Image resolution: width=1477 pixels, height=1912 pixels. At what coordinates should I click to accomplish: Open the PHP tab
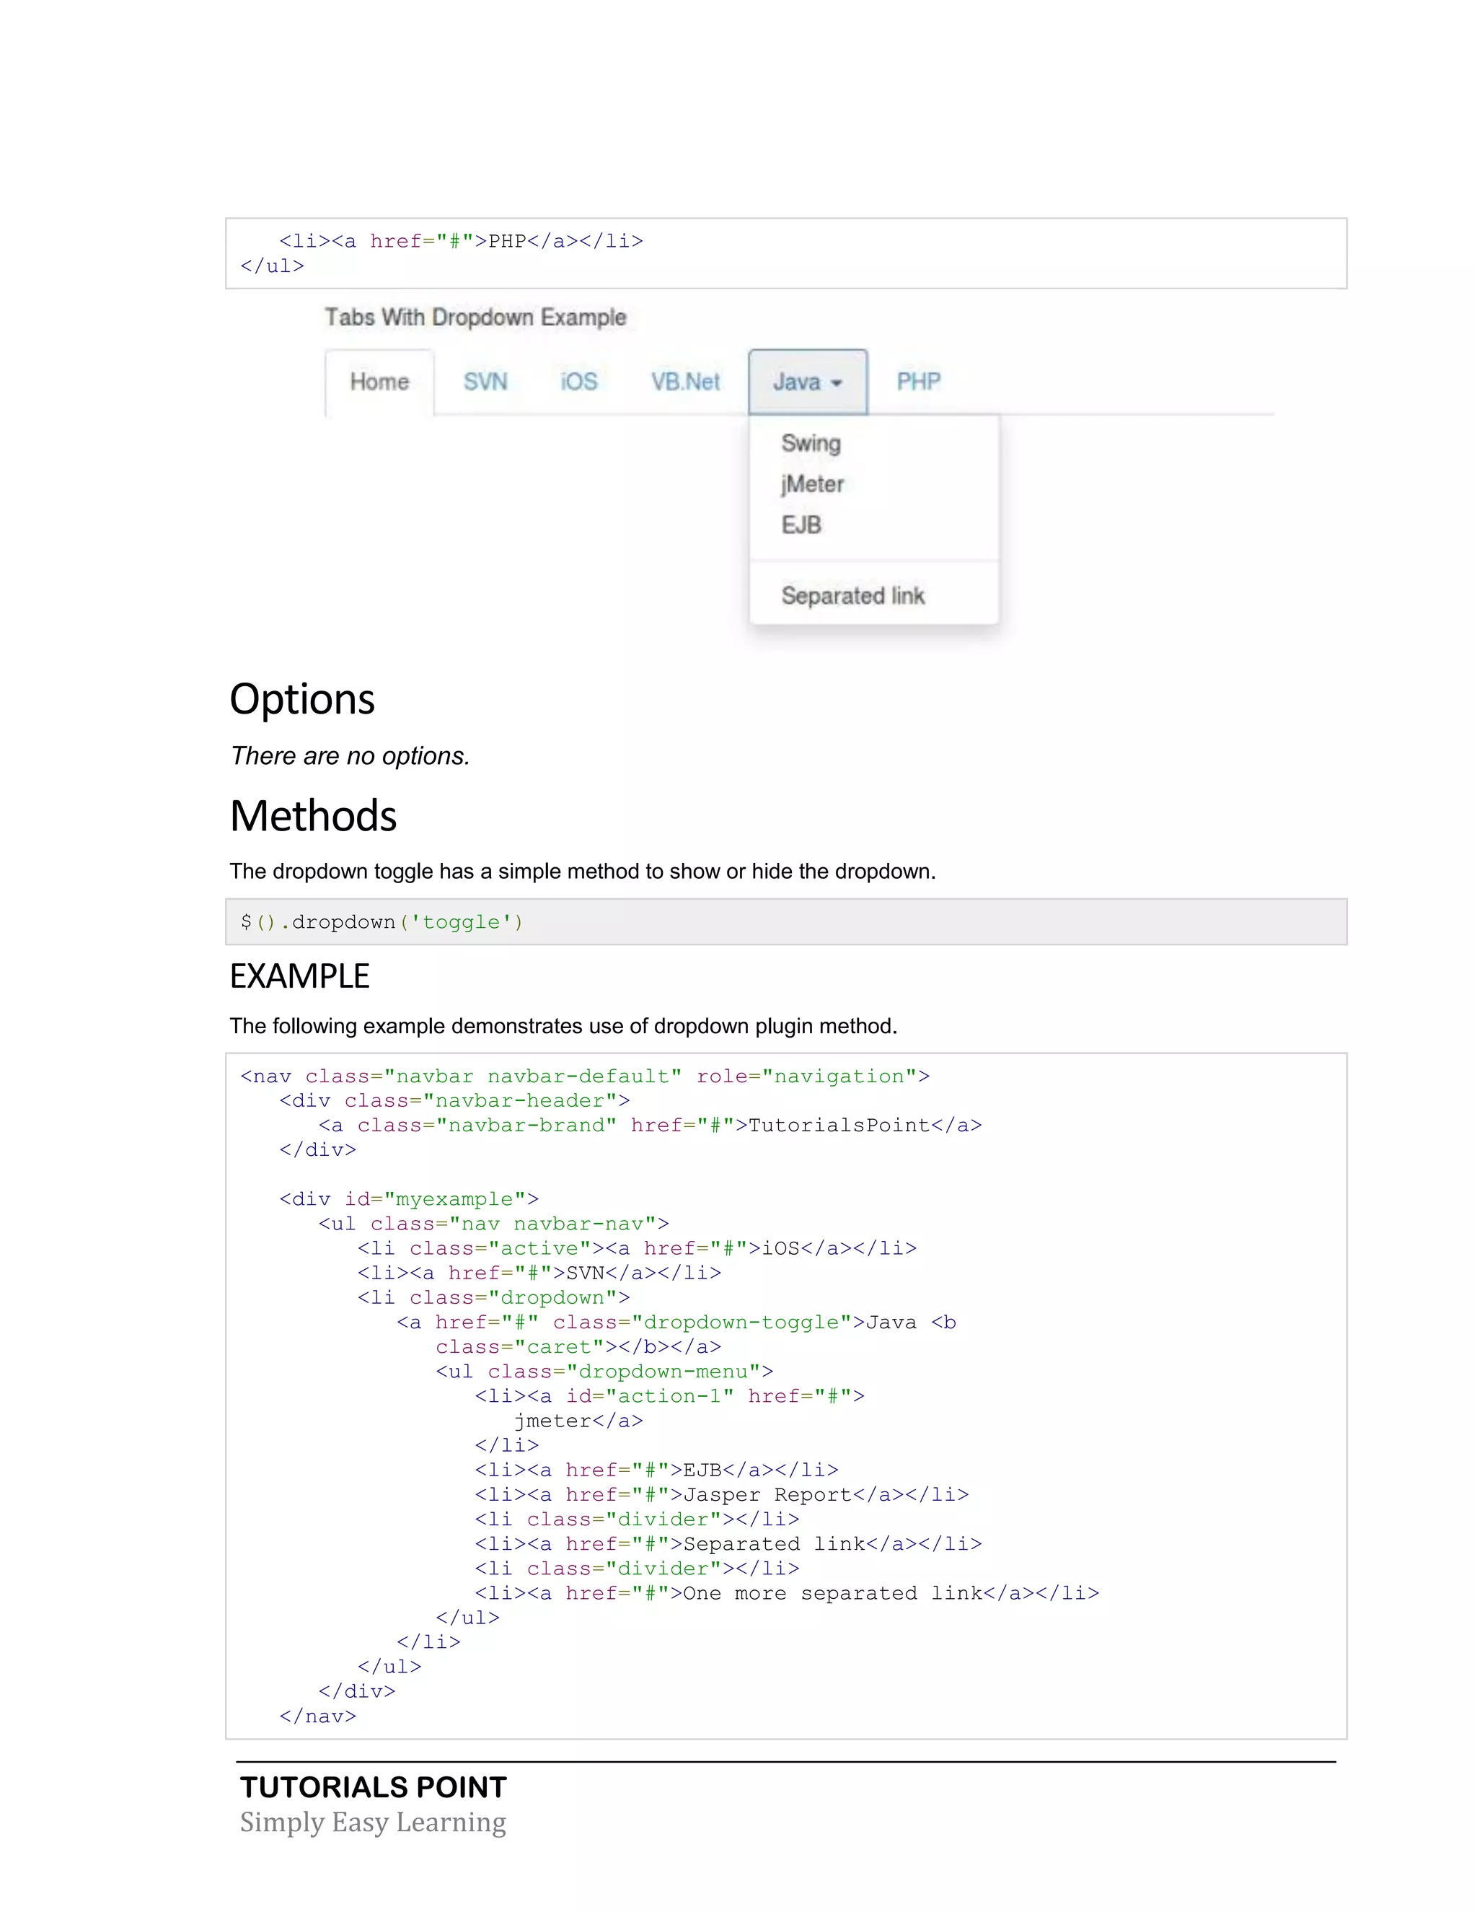point(918,382)
